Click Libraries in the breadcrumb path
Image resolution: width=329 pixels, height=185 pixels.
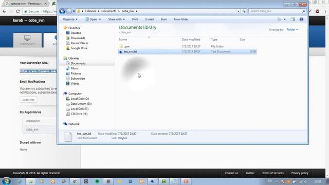point(90,11)
